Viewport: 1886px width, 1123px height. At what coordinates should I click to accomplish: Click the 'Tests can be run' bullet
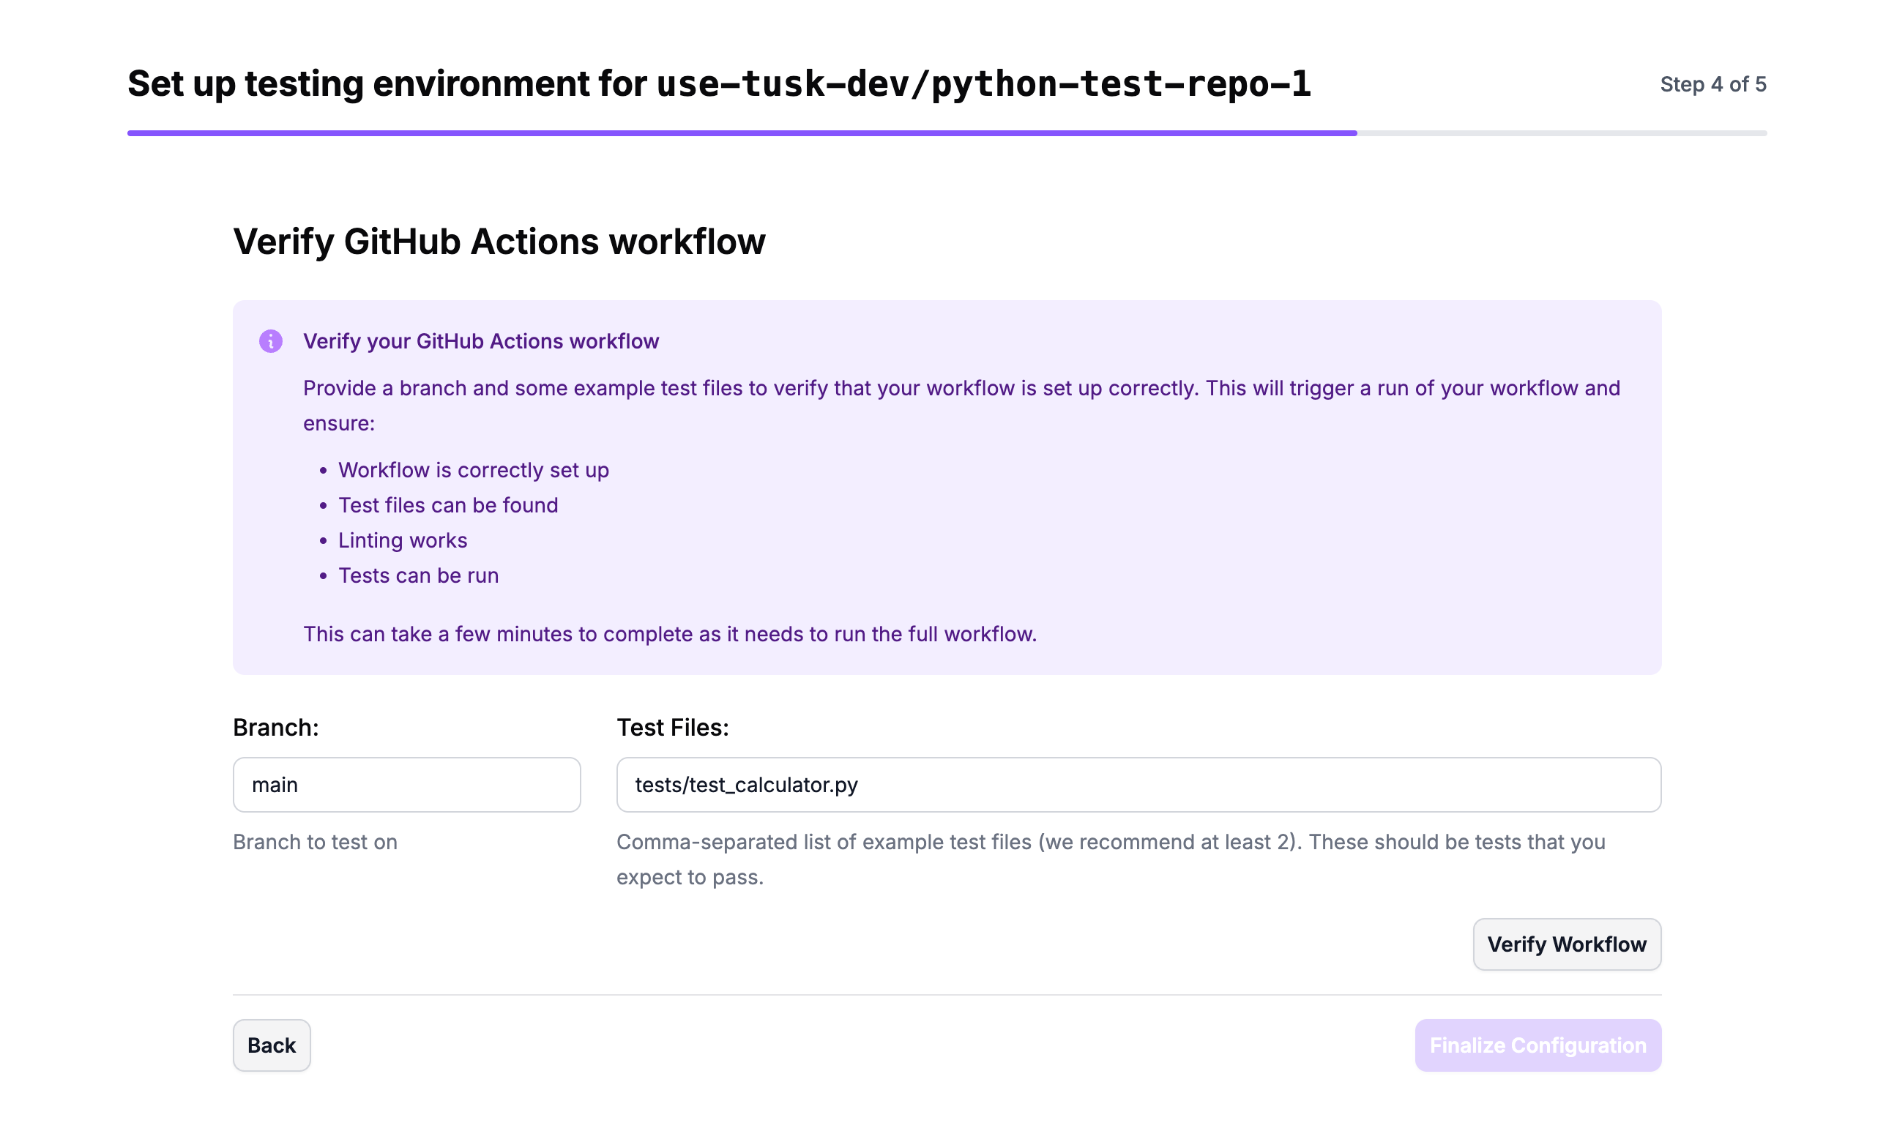pyautogui.click(x=419, y=575)
